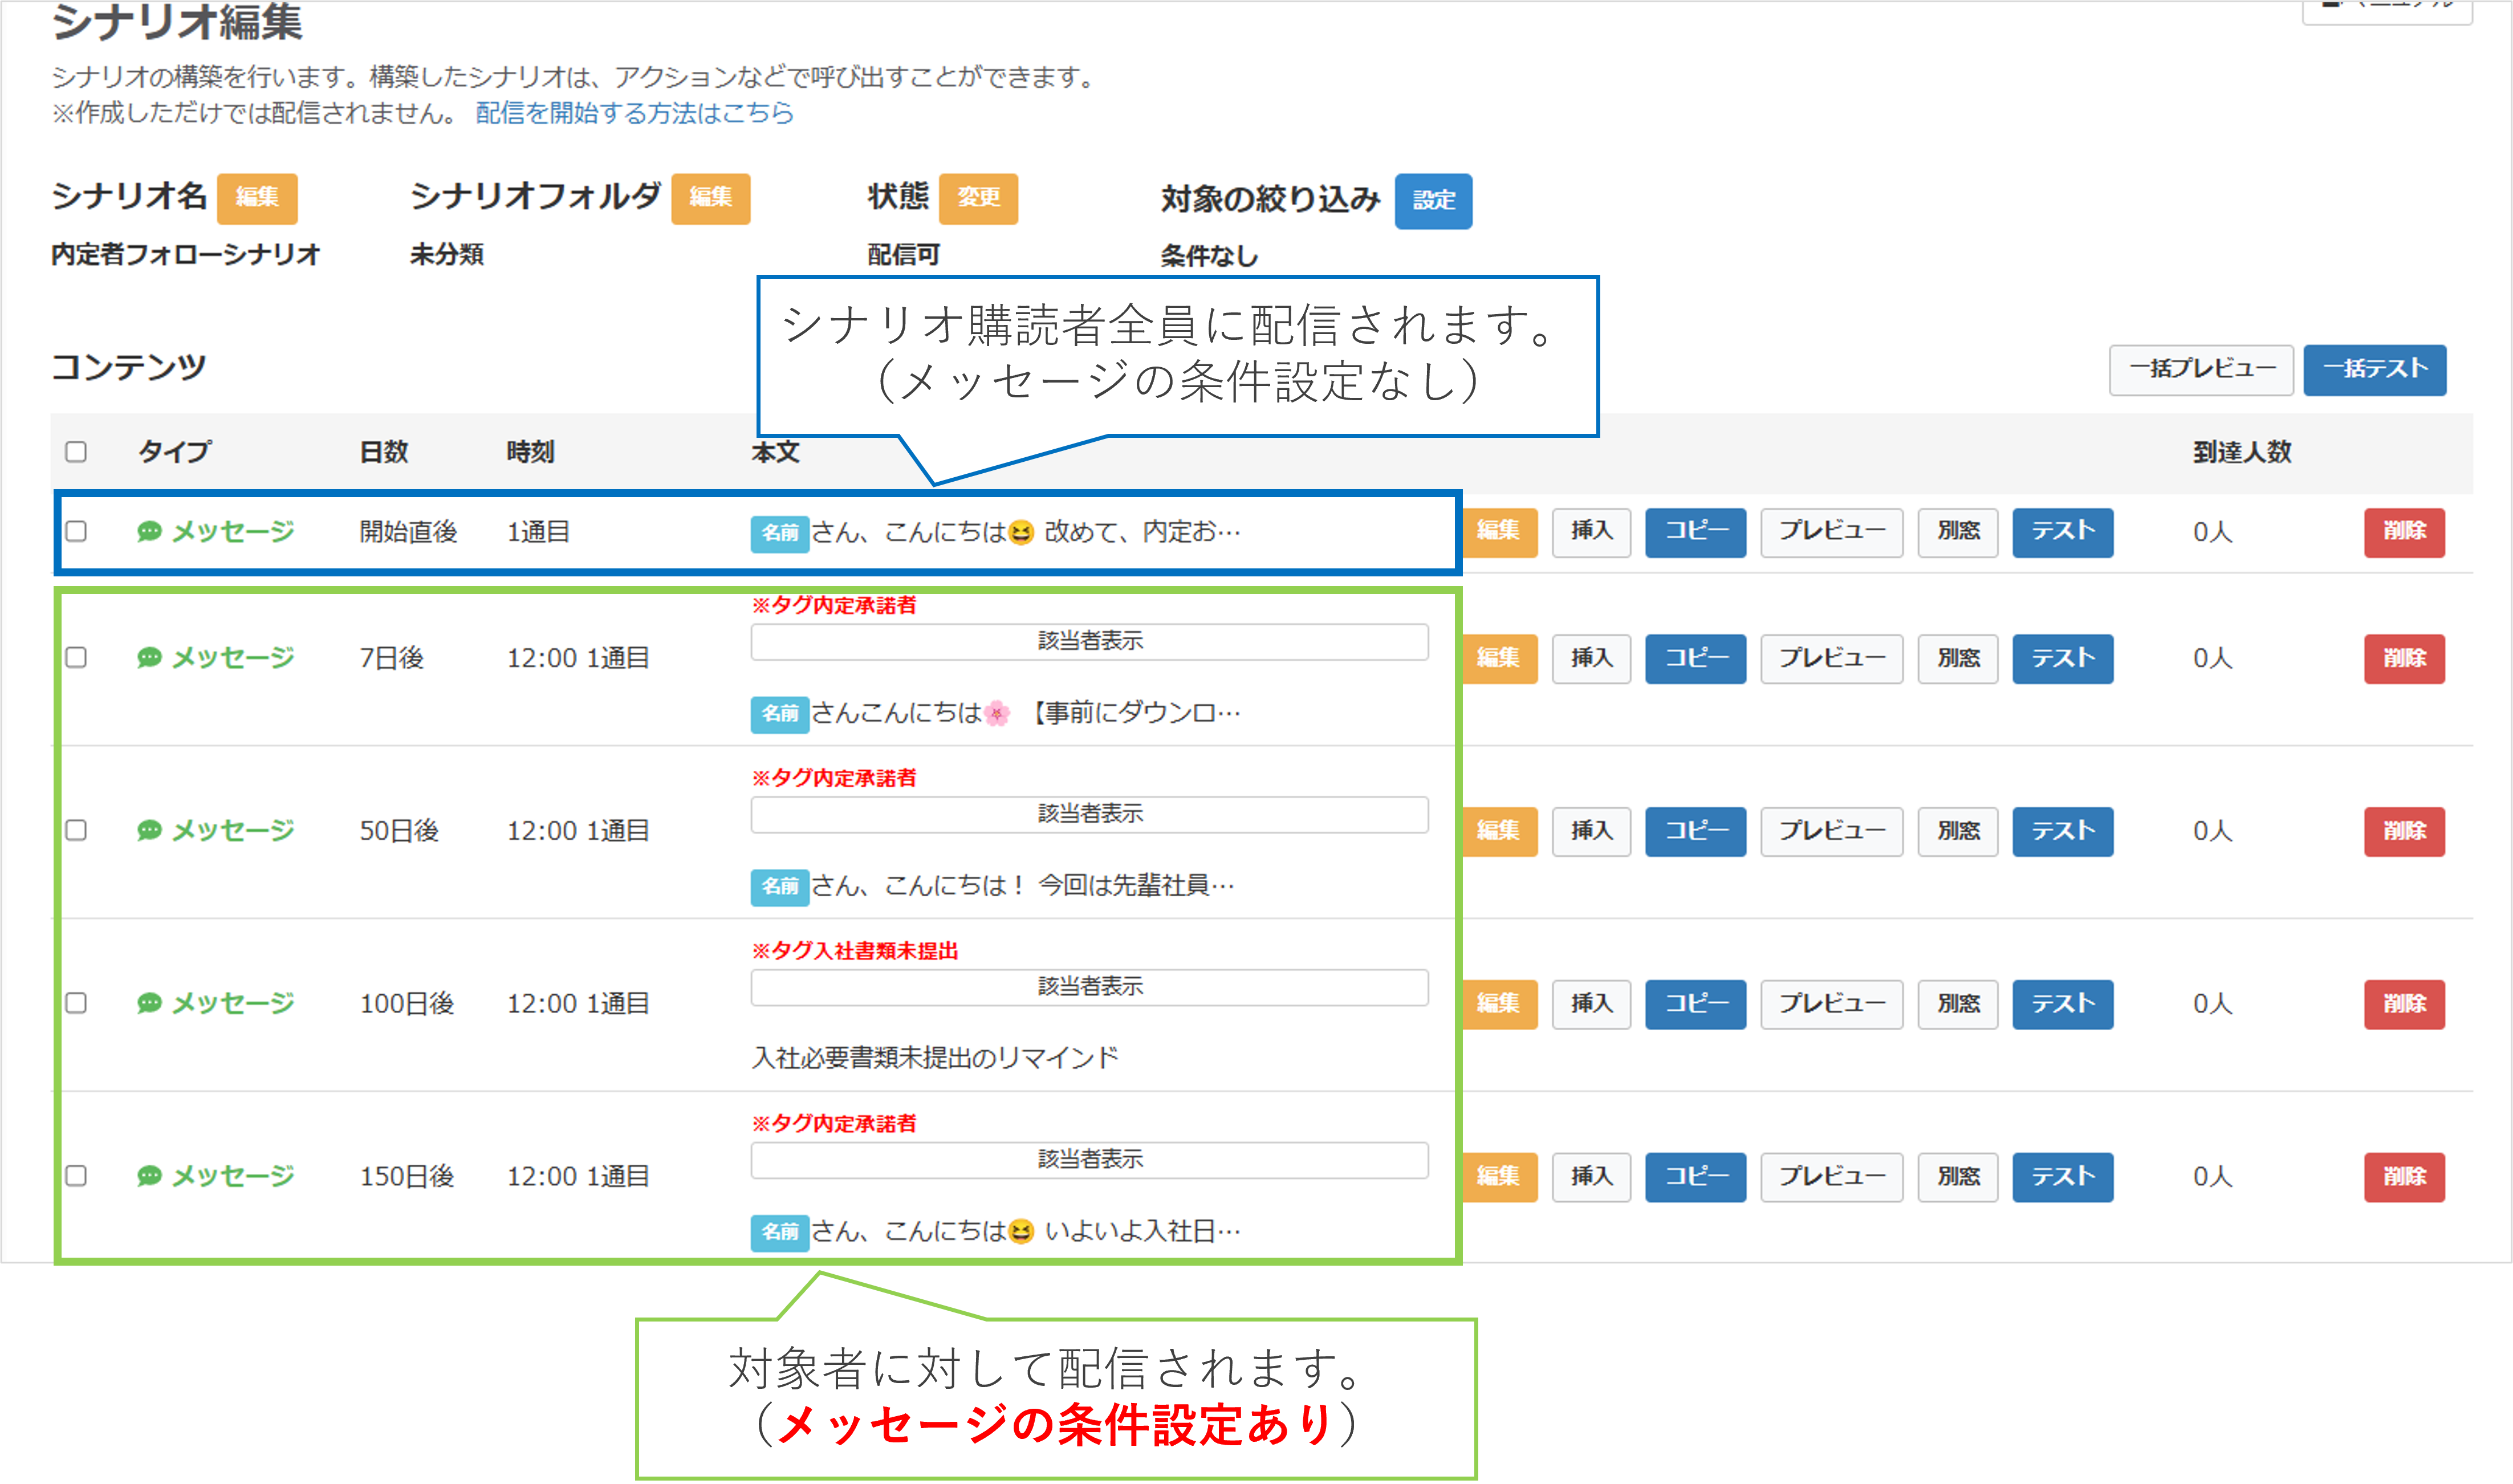Viewport: 2513px width, 1484px height.
Task: Click the 編集 badge next to シナリオ名
Action: (257, 198)
